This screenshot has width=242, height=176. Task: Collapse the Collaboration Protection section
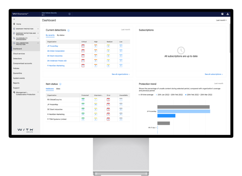tap(38, 43)
